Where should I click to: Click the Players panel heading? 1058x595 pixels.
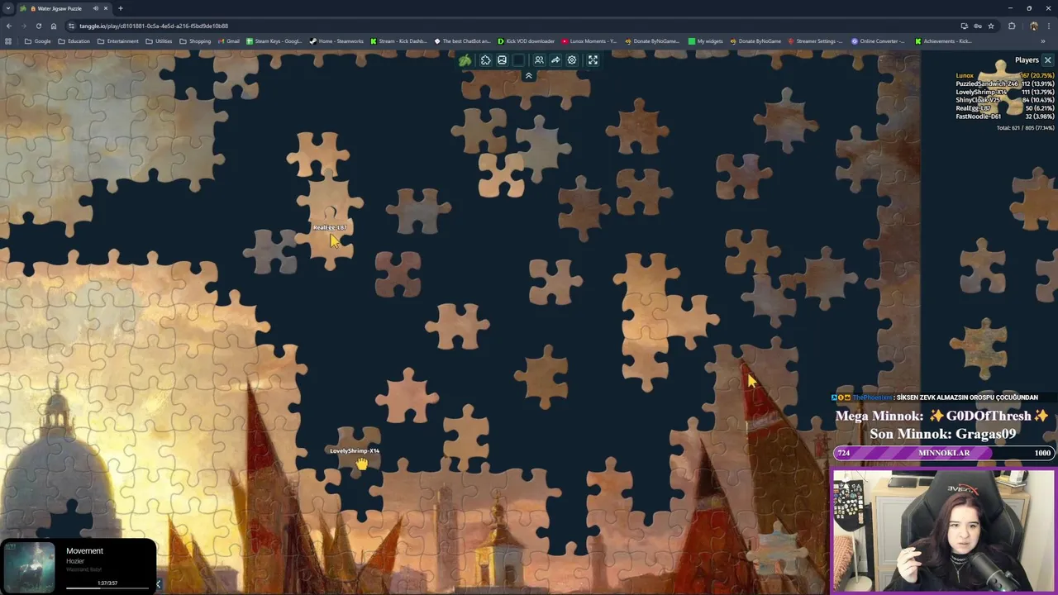tap(1027, 60)
